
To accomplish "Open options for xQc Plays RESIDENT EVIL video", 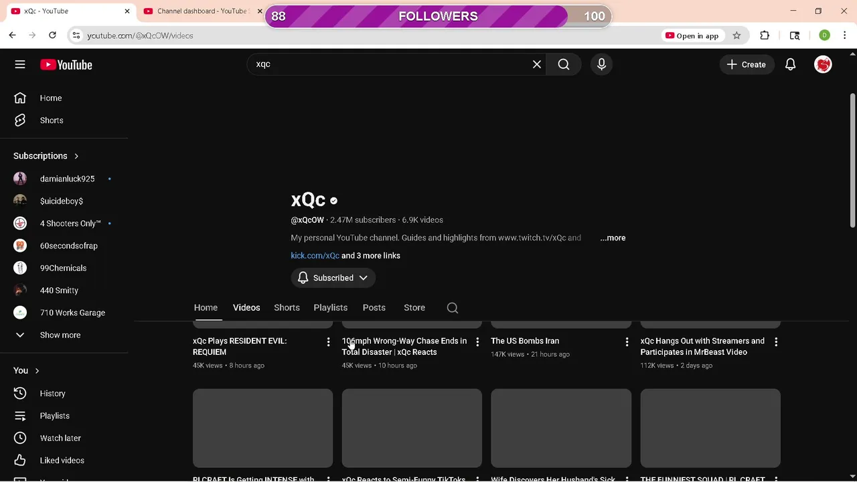I will tap(328, 342).
